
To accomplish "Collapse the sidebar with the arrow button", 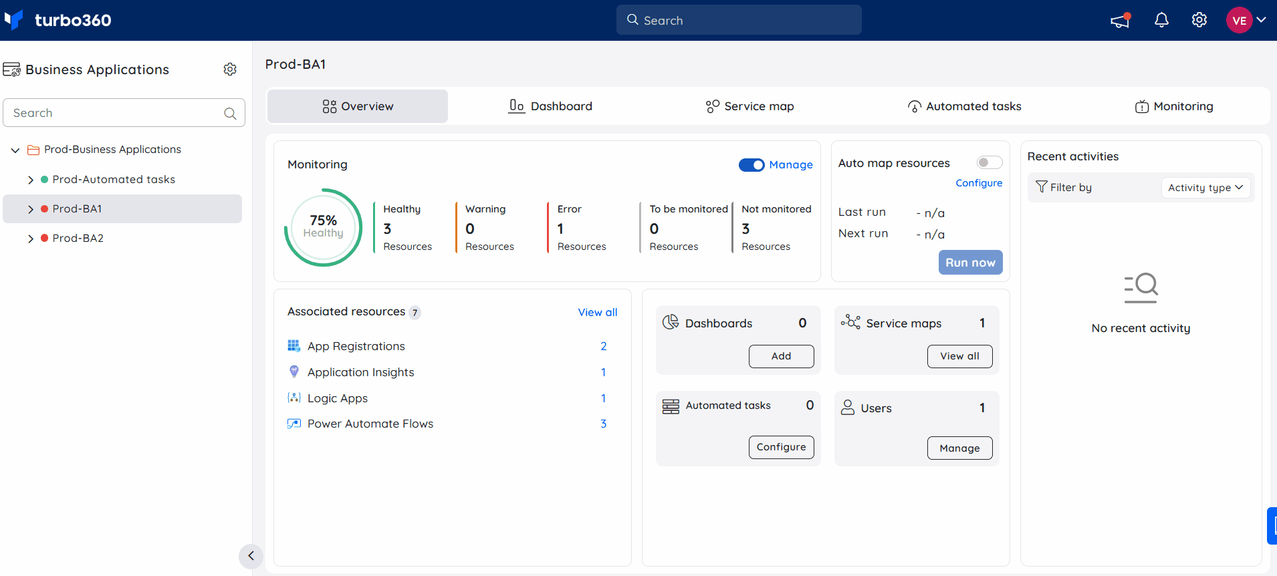I will [251, 556].
